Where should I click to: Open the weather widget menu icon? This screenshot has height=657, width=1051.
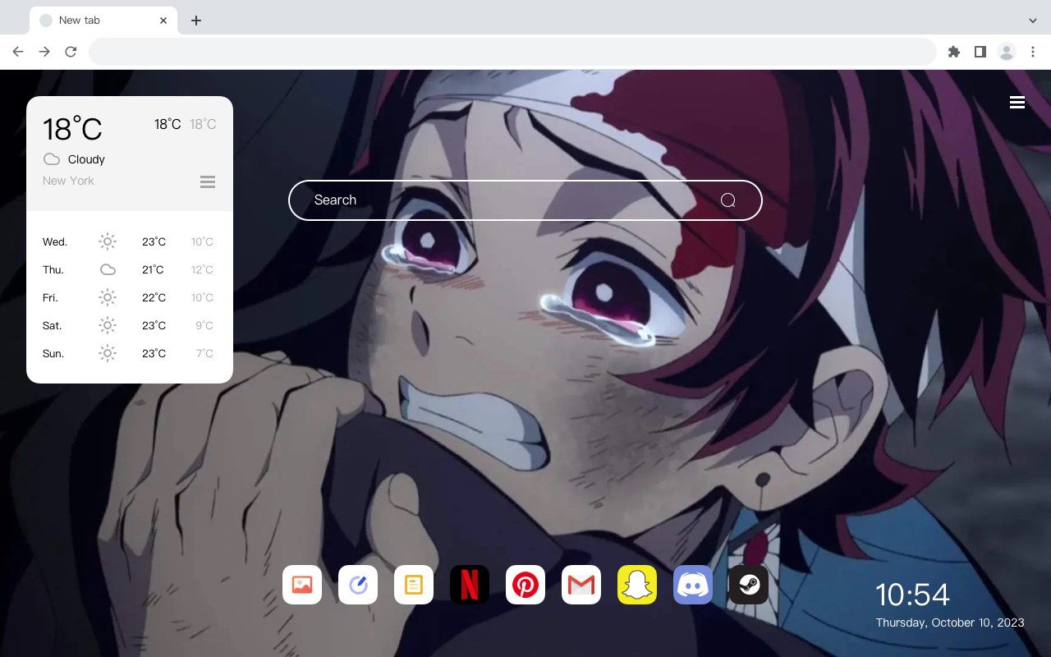(208, 181)
